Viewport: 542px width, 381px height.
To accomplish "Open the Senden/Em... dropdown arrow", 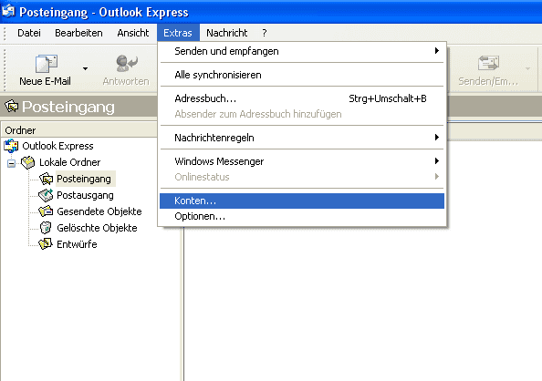I will click(527, 68).
